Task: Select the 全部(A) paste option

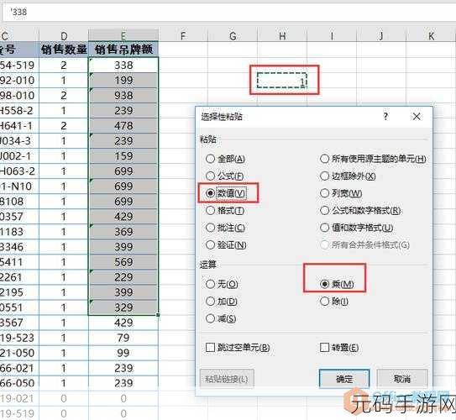Action: point(225,159)
